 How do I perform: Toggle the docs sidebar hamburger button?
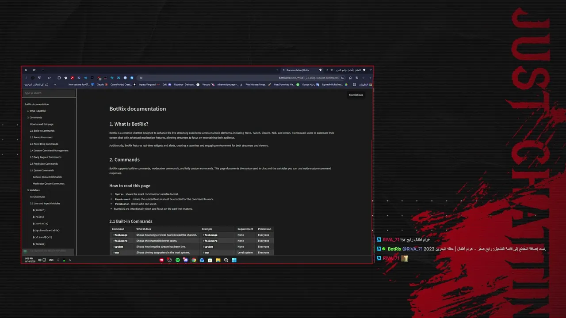point(25,251)
